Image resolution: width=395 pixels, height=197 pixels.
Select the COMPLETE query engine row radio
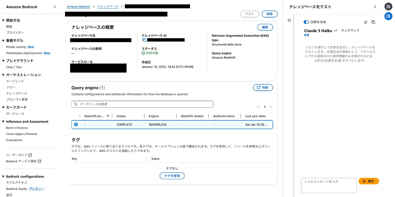point(76,124)
